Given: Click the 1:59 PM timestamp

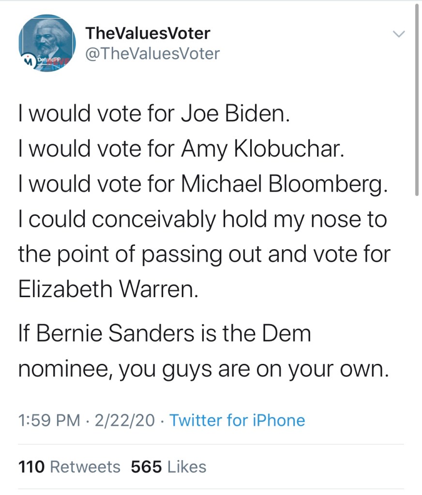Looking at the screenshot, I should coord(49,420).
